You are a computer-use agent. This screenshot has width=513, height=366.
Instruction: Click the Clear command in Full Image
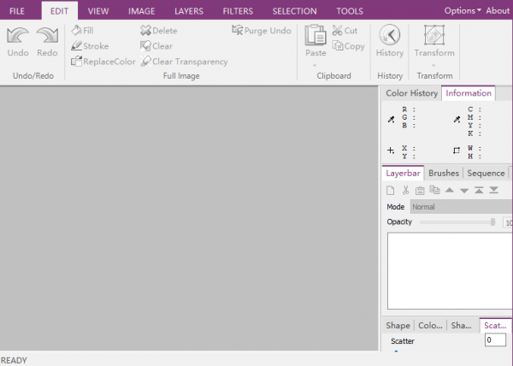coord(156,46)
